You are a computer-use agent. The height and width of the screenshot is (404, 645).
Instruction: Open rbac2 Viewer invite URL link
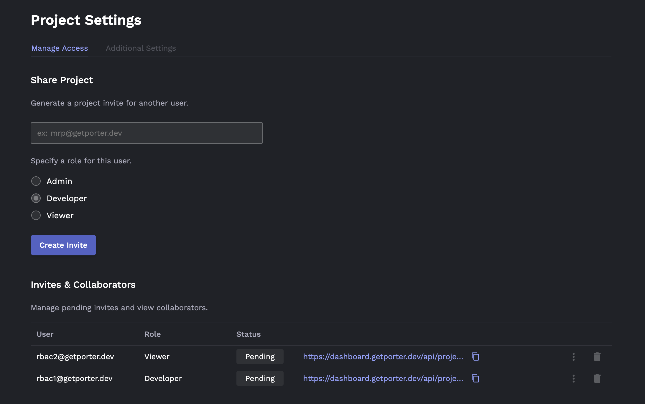[x=383, y=357]
